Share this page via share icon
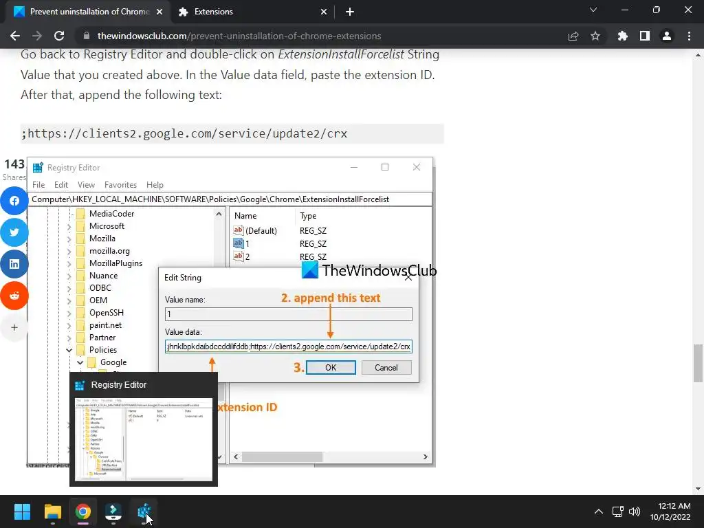The width and height of the screenshot is (704, 528). coord(573,36)
